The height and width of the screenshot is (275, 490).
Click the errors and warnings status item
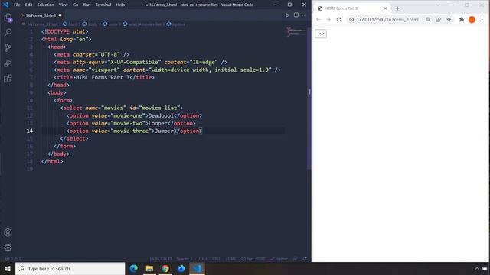point(13,259)
